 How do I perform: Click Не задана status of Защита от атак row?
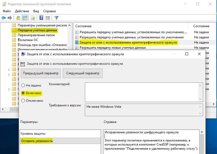pos(201,42)
